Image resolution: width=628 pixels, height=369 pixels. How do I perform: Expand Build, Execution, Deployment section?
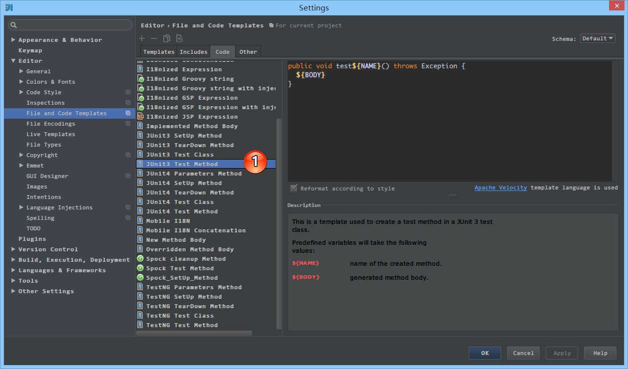coord(13,260)
